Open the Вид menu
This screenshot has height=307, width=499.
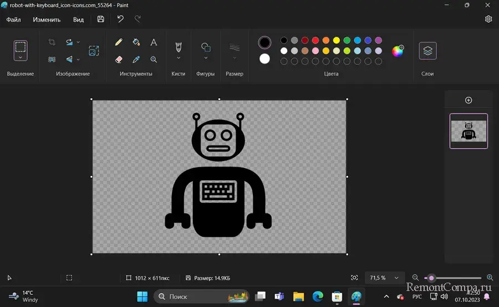click(x=78, y=19)
